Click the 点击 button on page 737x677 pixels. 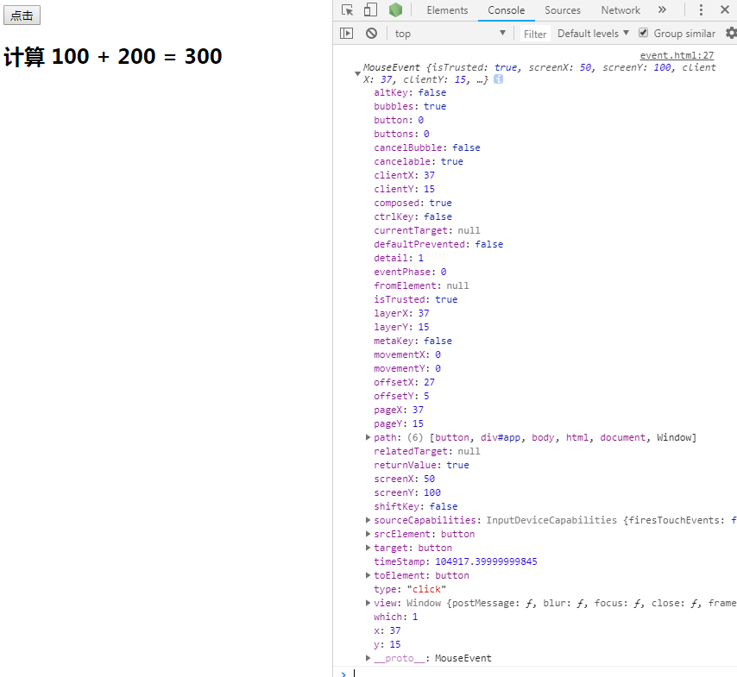[x=22, y=16]
